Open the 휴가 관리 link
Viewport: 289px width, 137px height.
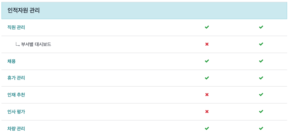click(16, 78)
